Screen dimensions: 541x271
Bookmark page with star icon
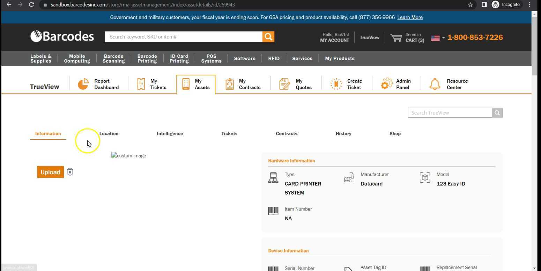470,5
